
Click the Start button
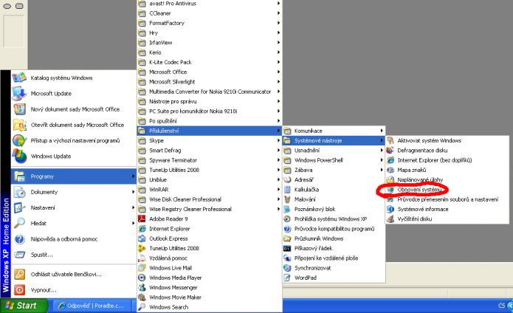(x=24, y=306)
